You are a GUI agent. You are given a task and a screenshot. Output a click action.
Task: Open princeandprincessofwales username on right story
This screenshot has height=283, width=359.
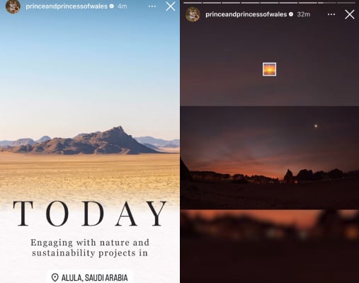(246, 14)
